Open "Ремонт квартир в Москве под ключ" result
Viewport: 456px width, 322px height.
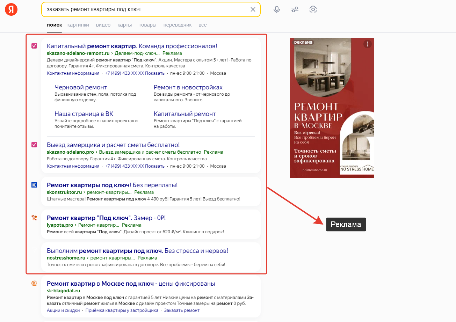click(131, 284)
